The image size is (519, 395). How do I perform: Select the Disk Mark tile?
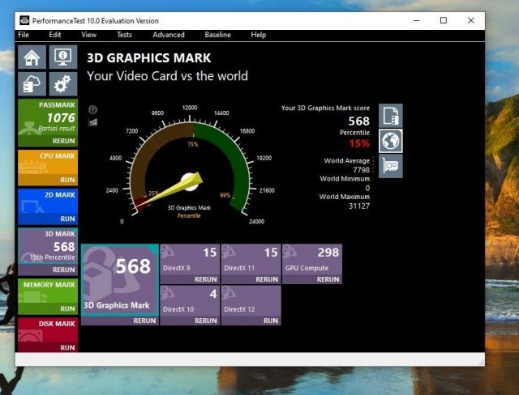pyautogui.click(x=48, y=330)
